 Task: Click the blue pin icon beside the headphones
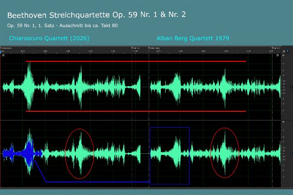click(x=288, y=51)
